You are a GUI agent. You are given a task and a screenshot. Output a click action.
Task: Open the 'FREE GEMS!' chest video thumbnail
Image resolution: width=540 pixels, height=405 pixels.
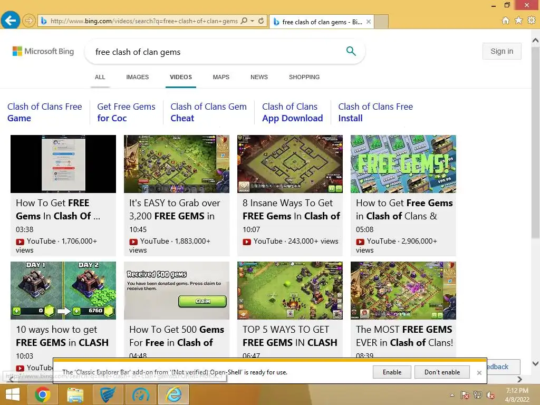pos(403,164)
